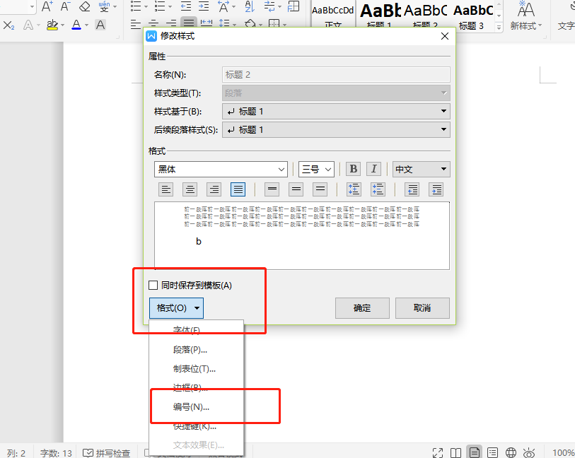Enable eye protection mode in the status bar
Viewport: 575px width, 458px height.
529,452
